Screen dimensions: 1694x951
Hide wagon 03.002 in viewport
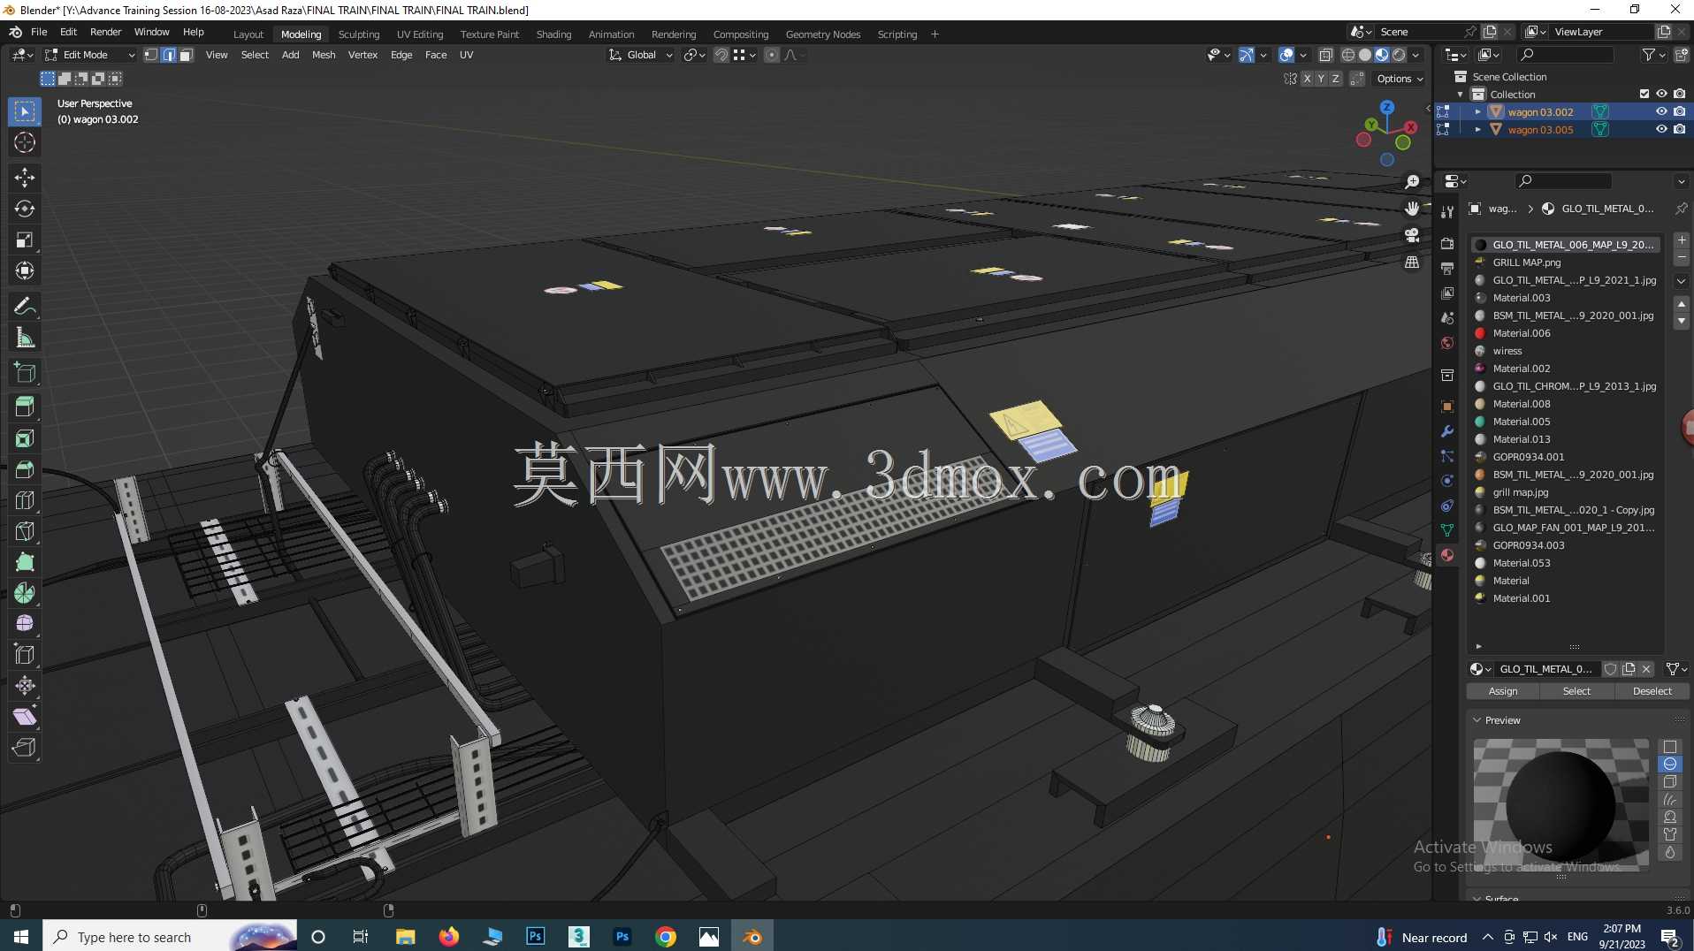(1661, 112)
